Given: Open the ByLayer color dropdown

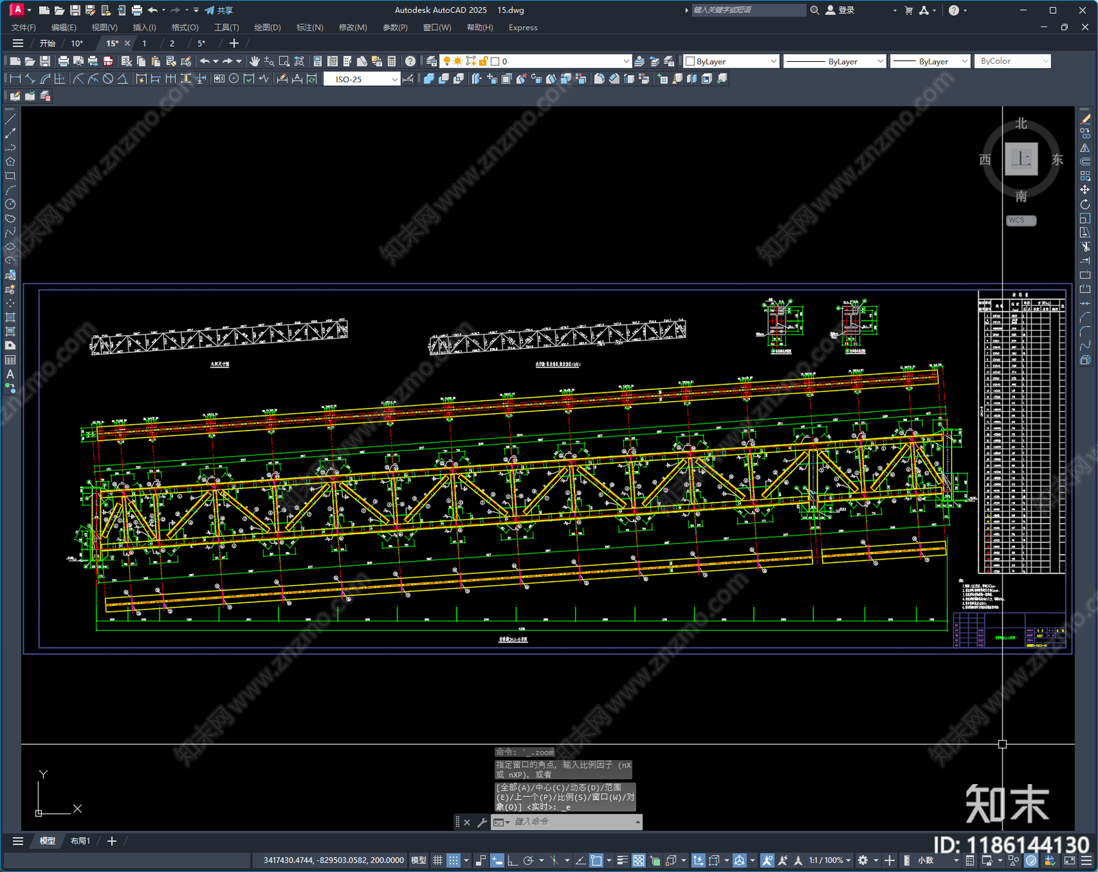Looking at the screenshot, I should point(773,61).
